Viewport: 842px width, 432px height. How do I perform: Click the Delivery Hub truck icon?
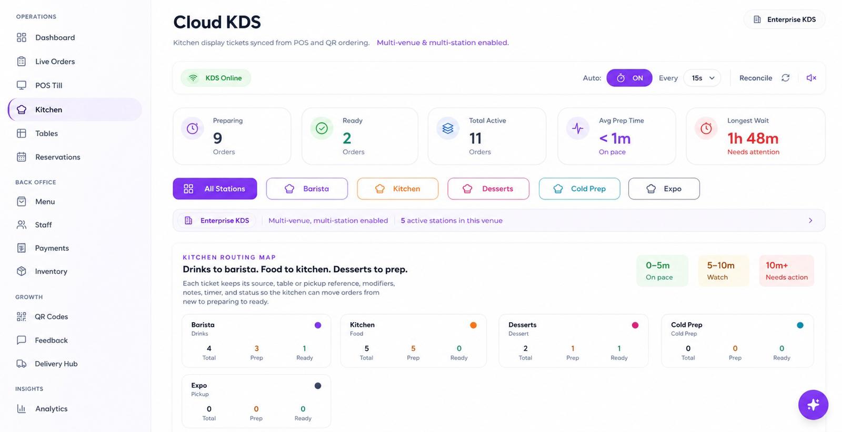coord(22,364)
